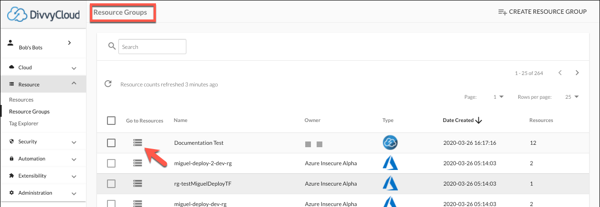Click the lock icon next to Automation
This screenshot has height=207, width=600.
pos(12,159)
